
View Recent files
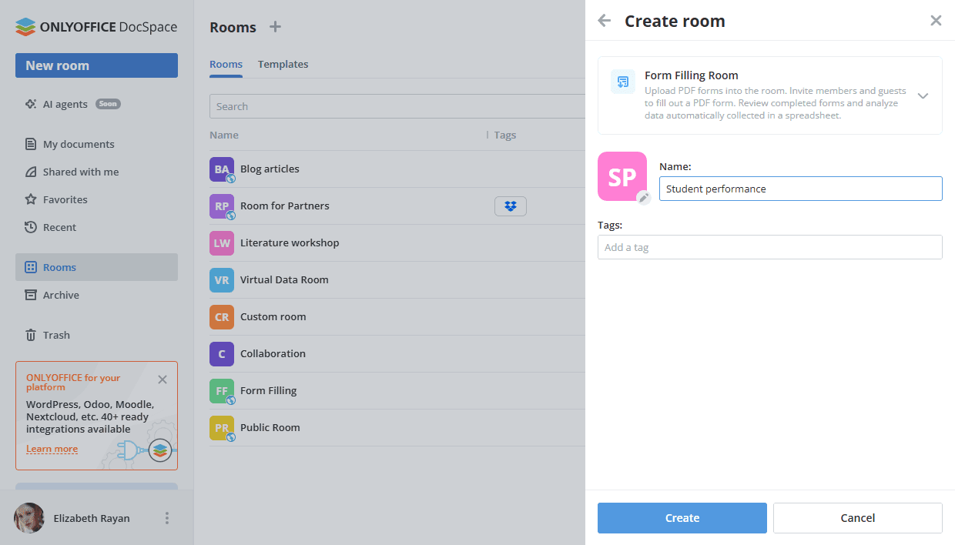pos(60,226)
